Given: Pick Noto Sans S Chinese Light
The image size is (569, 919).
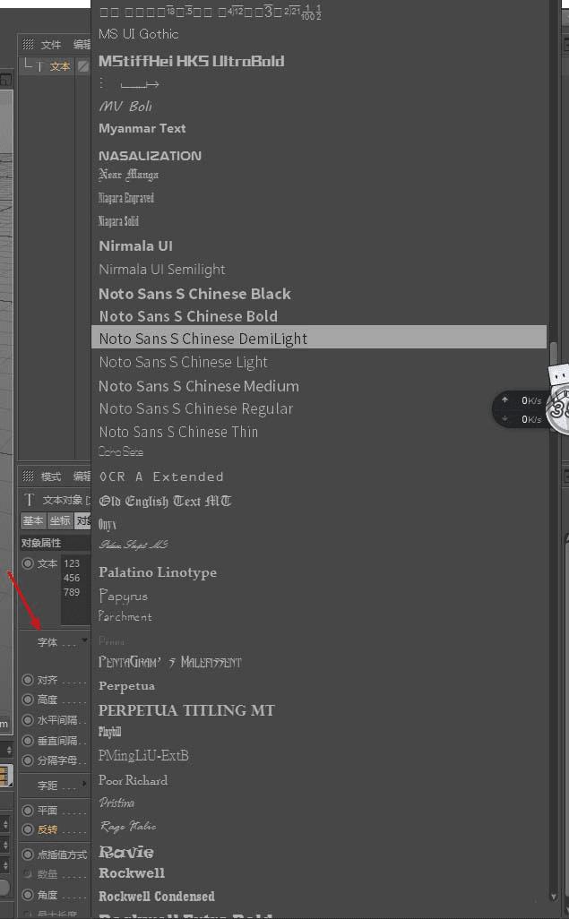Looking at the screenshot, I should coord(183,362).
